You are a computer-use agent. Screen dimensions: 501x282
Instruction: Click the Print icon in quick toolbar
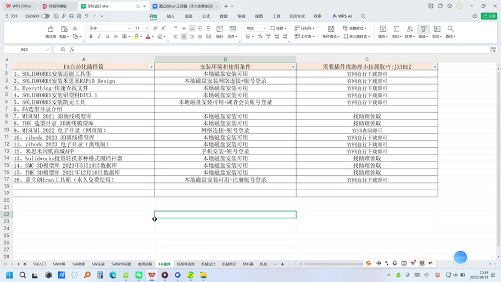coord(71,16)
